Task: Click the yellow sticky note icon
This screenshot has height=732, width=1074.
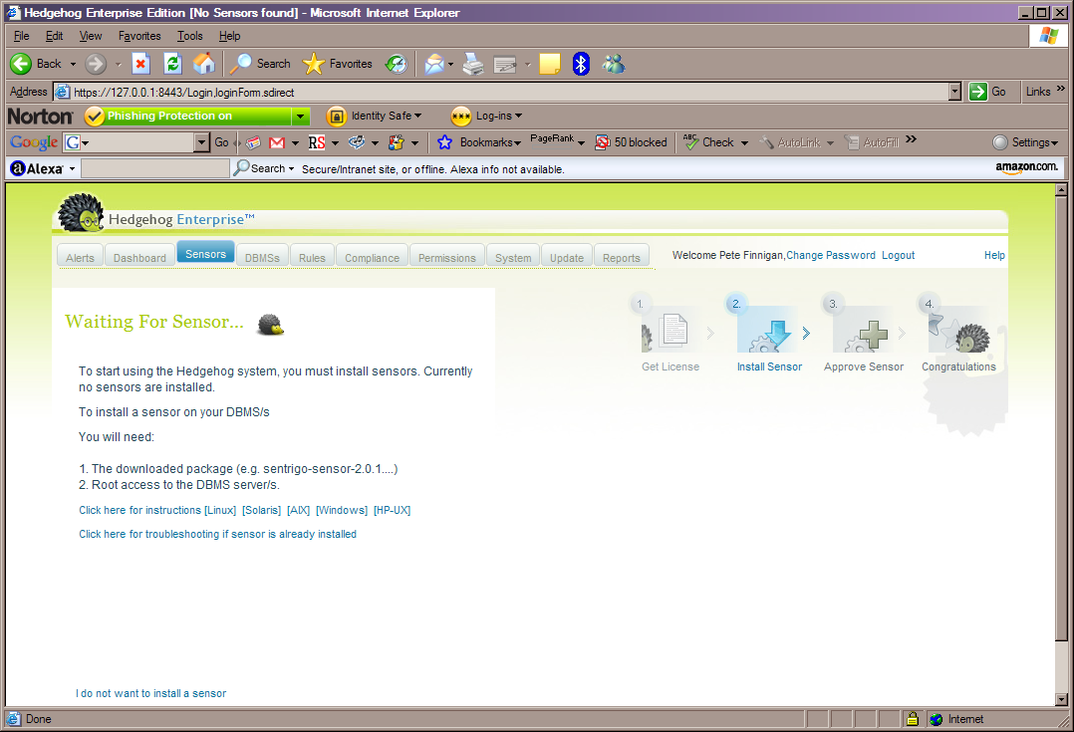Action: pos(549,64)
